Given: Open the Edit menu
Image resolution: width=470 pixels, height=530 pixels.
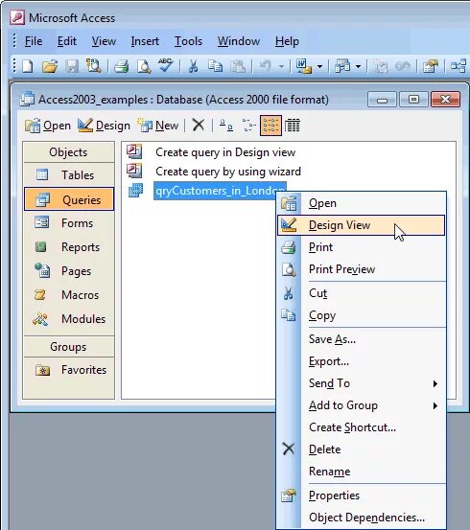Looking at the screenshot, I should coord(66,41).
